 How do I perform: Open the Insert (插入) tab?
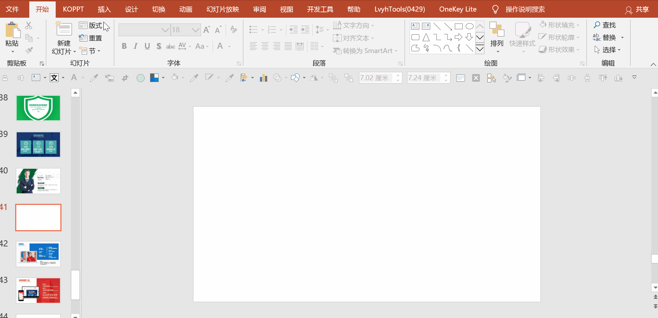(x=104, y=9)
